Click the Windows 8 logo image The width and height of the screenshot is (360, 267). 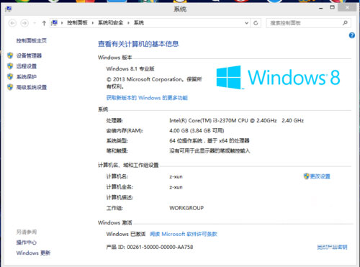coord(278,77)
